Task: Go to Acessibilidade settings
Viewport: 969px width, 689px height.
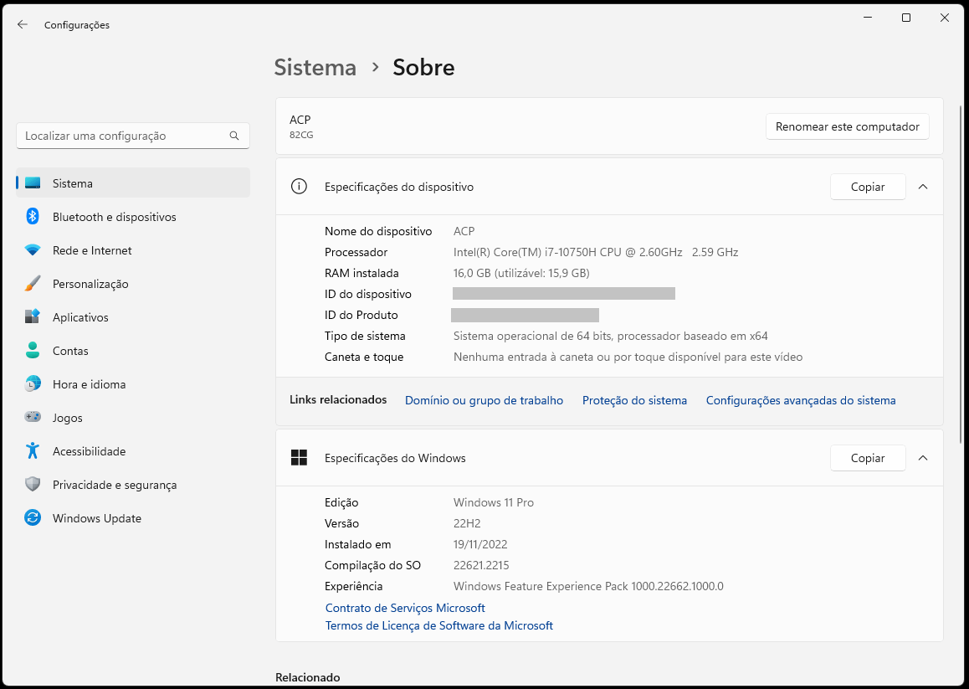Action: [x=133, y=451]
